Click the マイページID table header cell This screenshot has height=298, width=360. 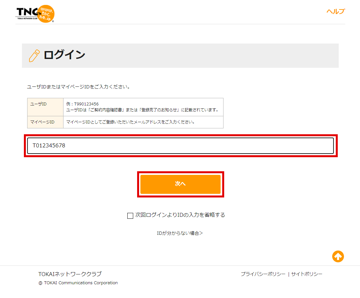pyautogui.click(x=43, y=122)
